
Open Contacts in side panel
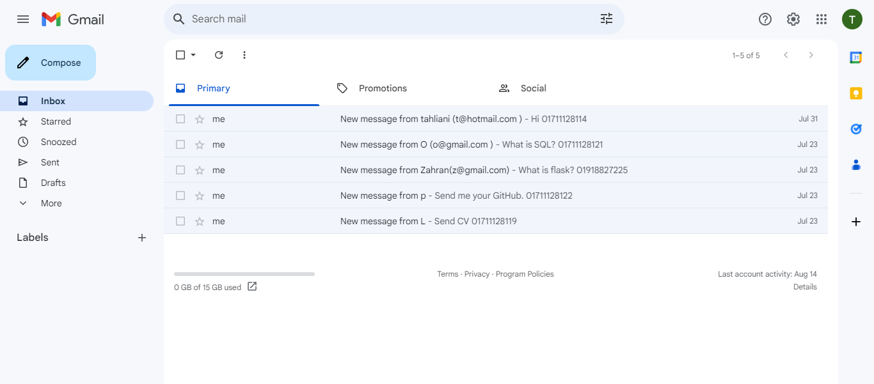[x=856, y=165]
